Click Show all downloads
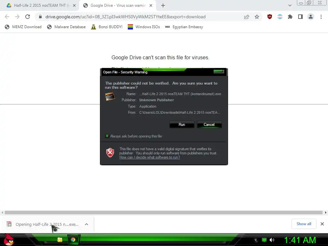 pyautogui.click(x=304, y=224)
